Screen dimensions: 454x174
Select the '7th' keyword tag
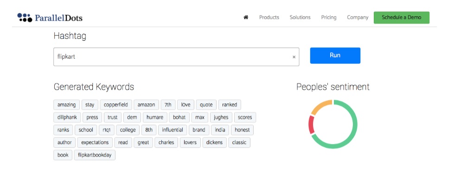click(x=168, y=105)
